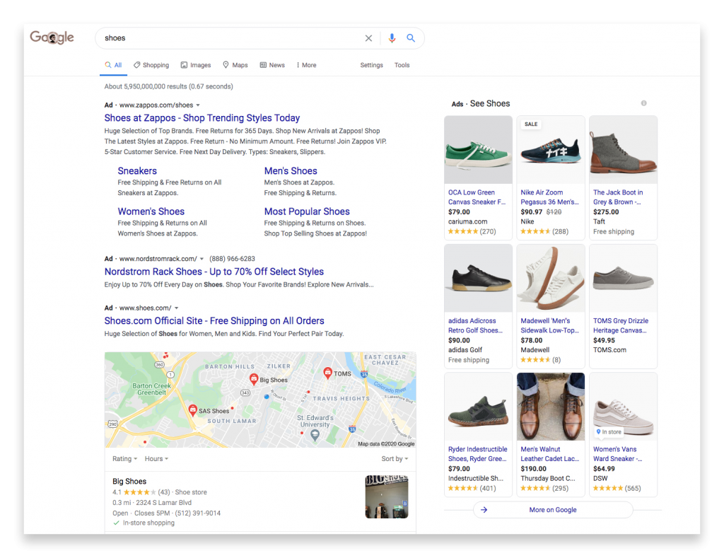The image size is (724, 558).
Task: Click the More on Google button
Action: coord(553,510)
